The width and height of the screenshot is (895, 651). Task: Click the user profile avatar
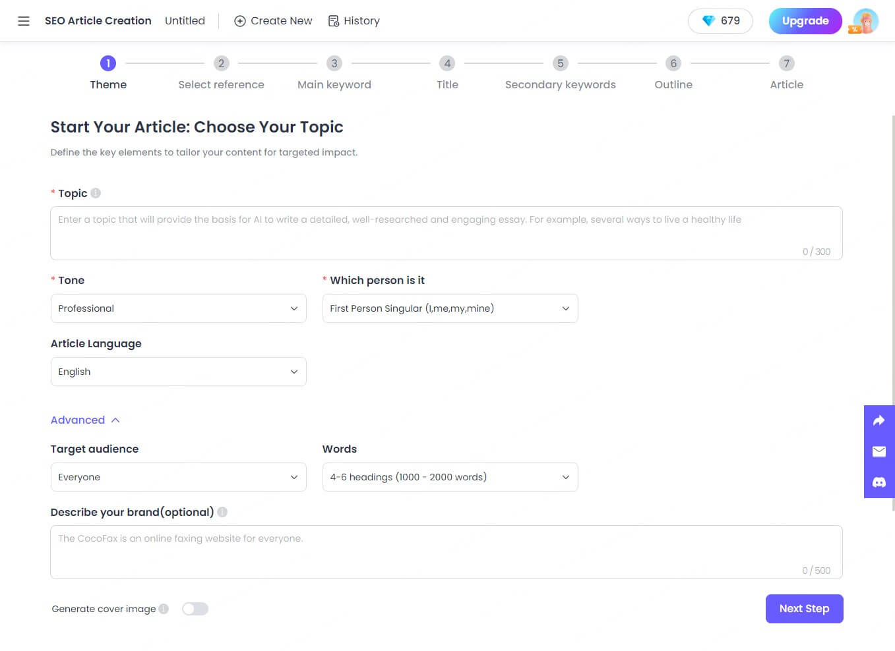click(865, 21)
